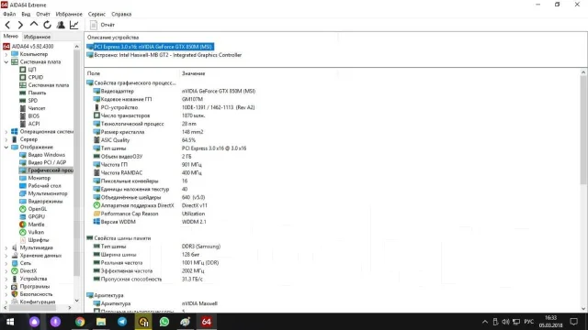Click the Back navigation arrow

click(x=7, y=25)
